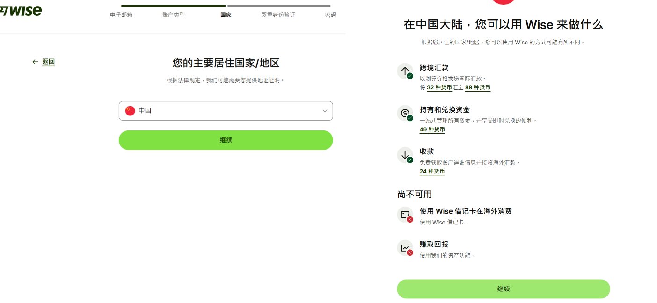Click the 继续 button under 赚取回报
This screenshot has height=303, width=657.
[x=504, y=289]
